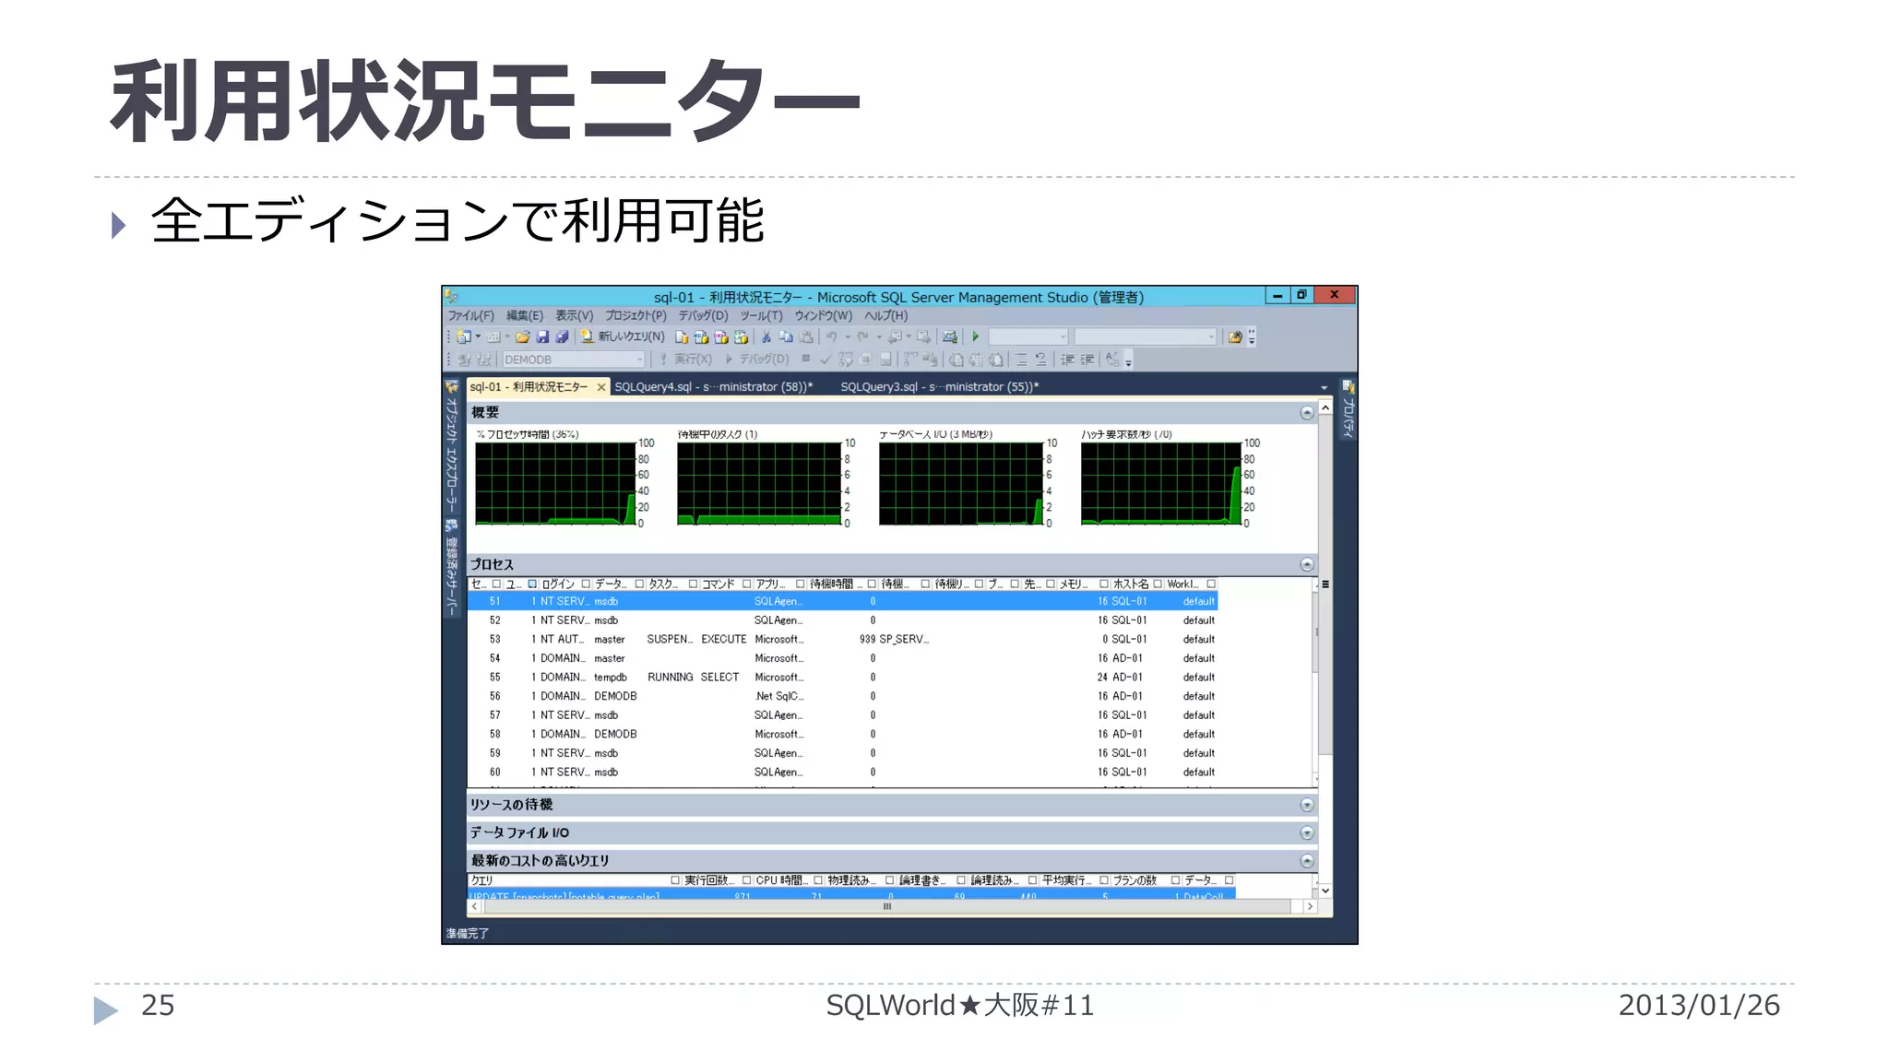Click the Open File folder icon
The width and height of the screenshot is (1889, 1062).
pyautogui.click(x=522, y=336)
